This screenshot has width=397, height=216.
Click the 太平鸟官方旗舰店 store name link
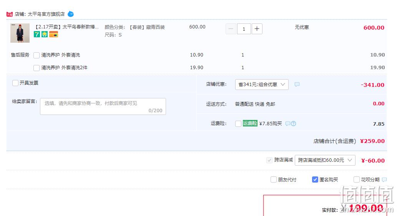(x=46, y=14)
